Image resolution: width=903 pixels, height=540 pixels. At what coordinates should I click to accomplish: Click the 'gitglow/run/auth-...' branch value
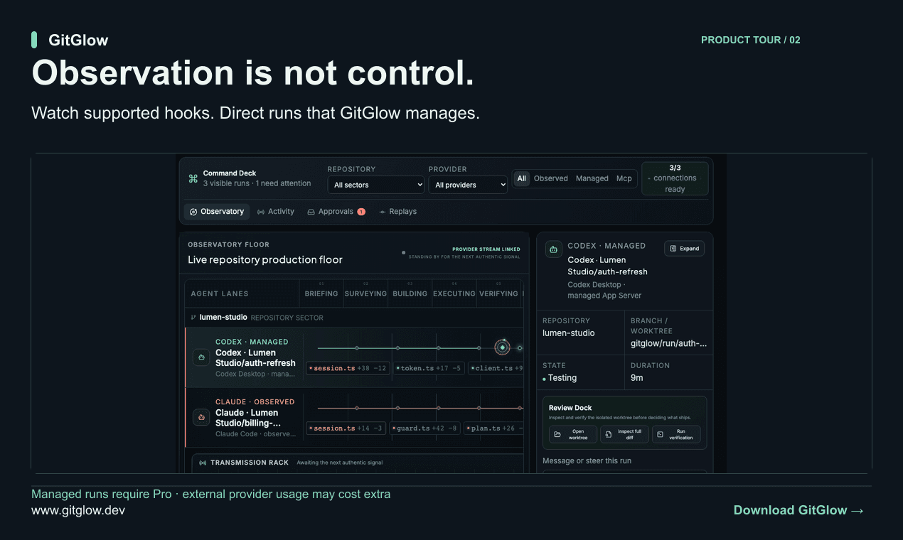(x=669, y=343)
